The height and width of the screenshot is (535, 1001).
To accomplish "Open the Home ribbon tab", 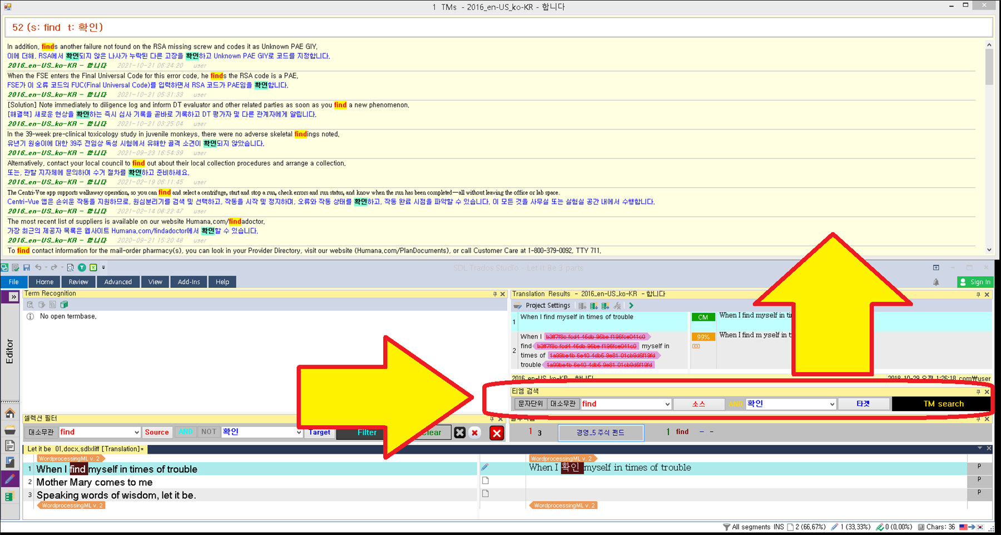I will (44, 282).
